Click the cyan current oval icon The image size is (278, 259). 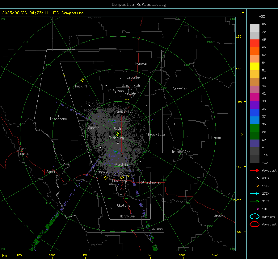click(x=255, y=217)
